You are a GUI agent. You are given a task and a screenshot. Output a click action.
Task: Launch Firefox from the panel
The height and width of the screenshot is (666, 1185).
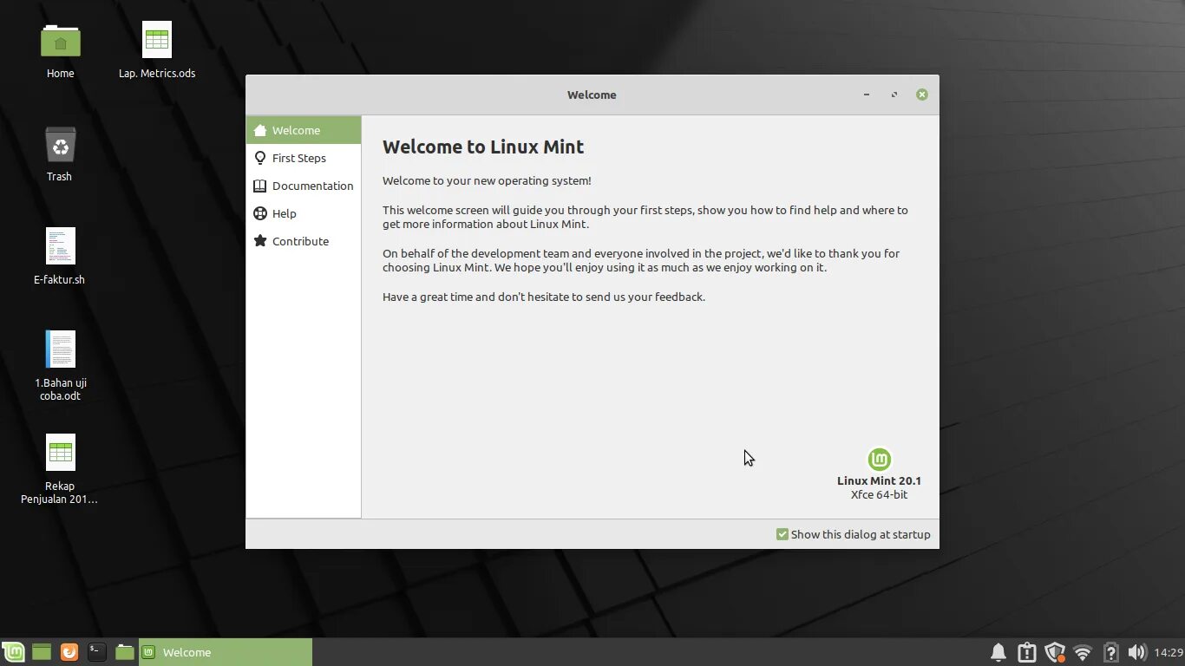[x=69, y=652]
